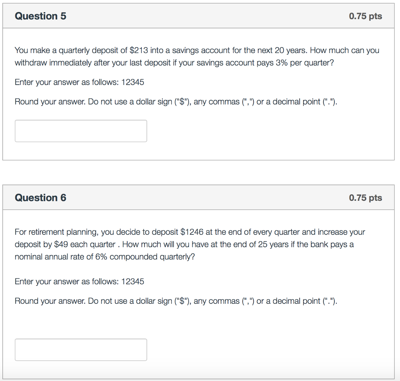This screenshot has height=381, width=400.
Task: Click Question 5's 'Round your answer' instruction
Action: [x=176, y=102]
